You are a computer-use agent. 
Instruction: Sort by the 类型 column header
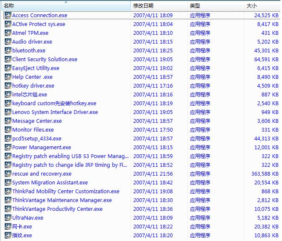[x=216, y=6]
